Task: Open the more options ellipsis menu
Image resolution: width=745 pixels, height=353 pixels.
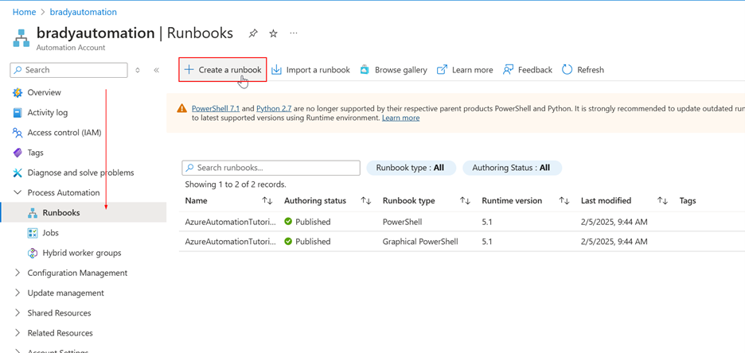Action: (294, 33)
